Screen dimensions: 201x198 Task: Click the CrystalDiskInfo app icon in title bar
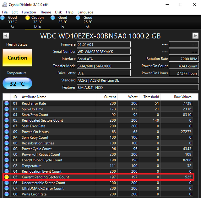coord(5,4)
